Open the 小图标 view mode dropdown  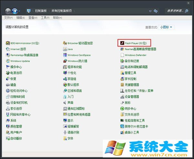coord(166,27)
